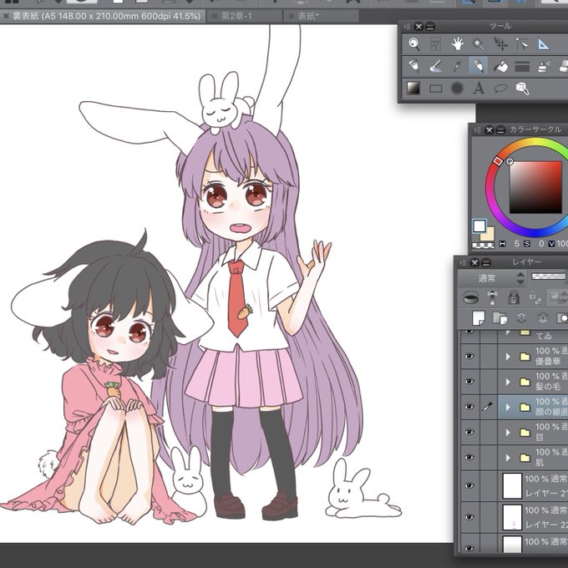Select the Blend brush tool

coord(436,66)
